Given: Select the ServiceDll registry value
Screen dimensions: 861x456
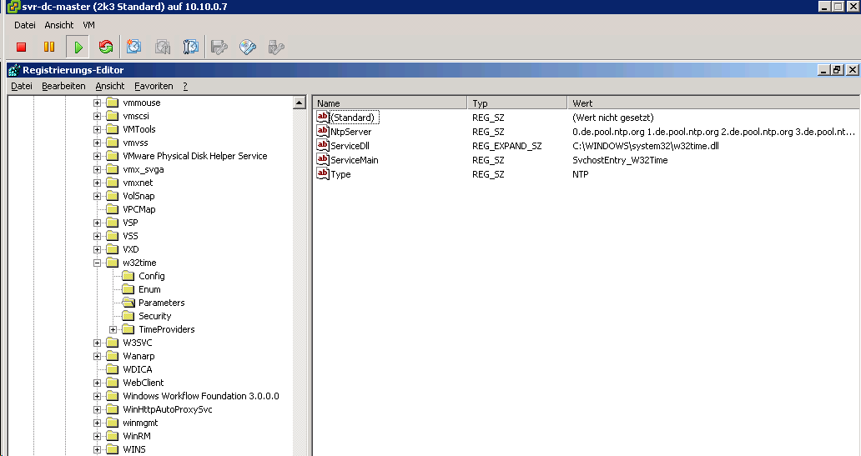Looking at the screenshot, I should point(350,145).
